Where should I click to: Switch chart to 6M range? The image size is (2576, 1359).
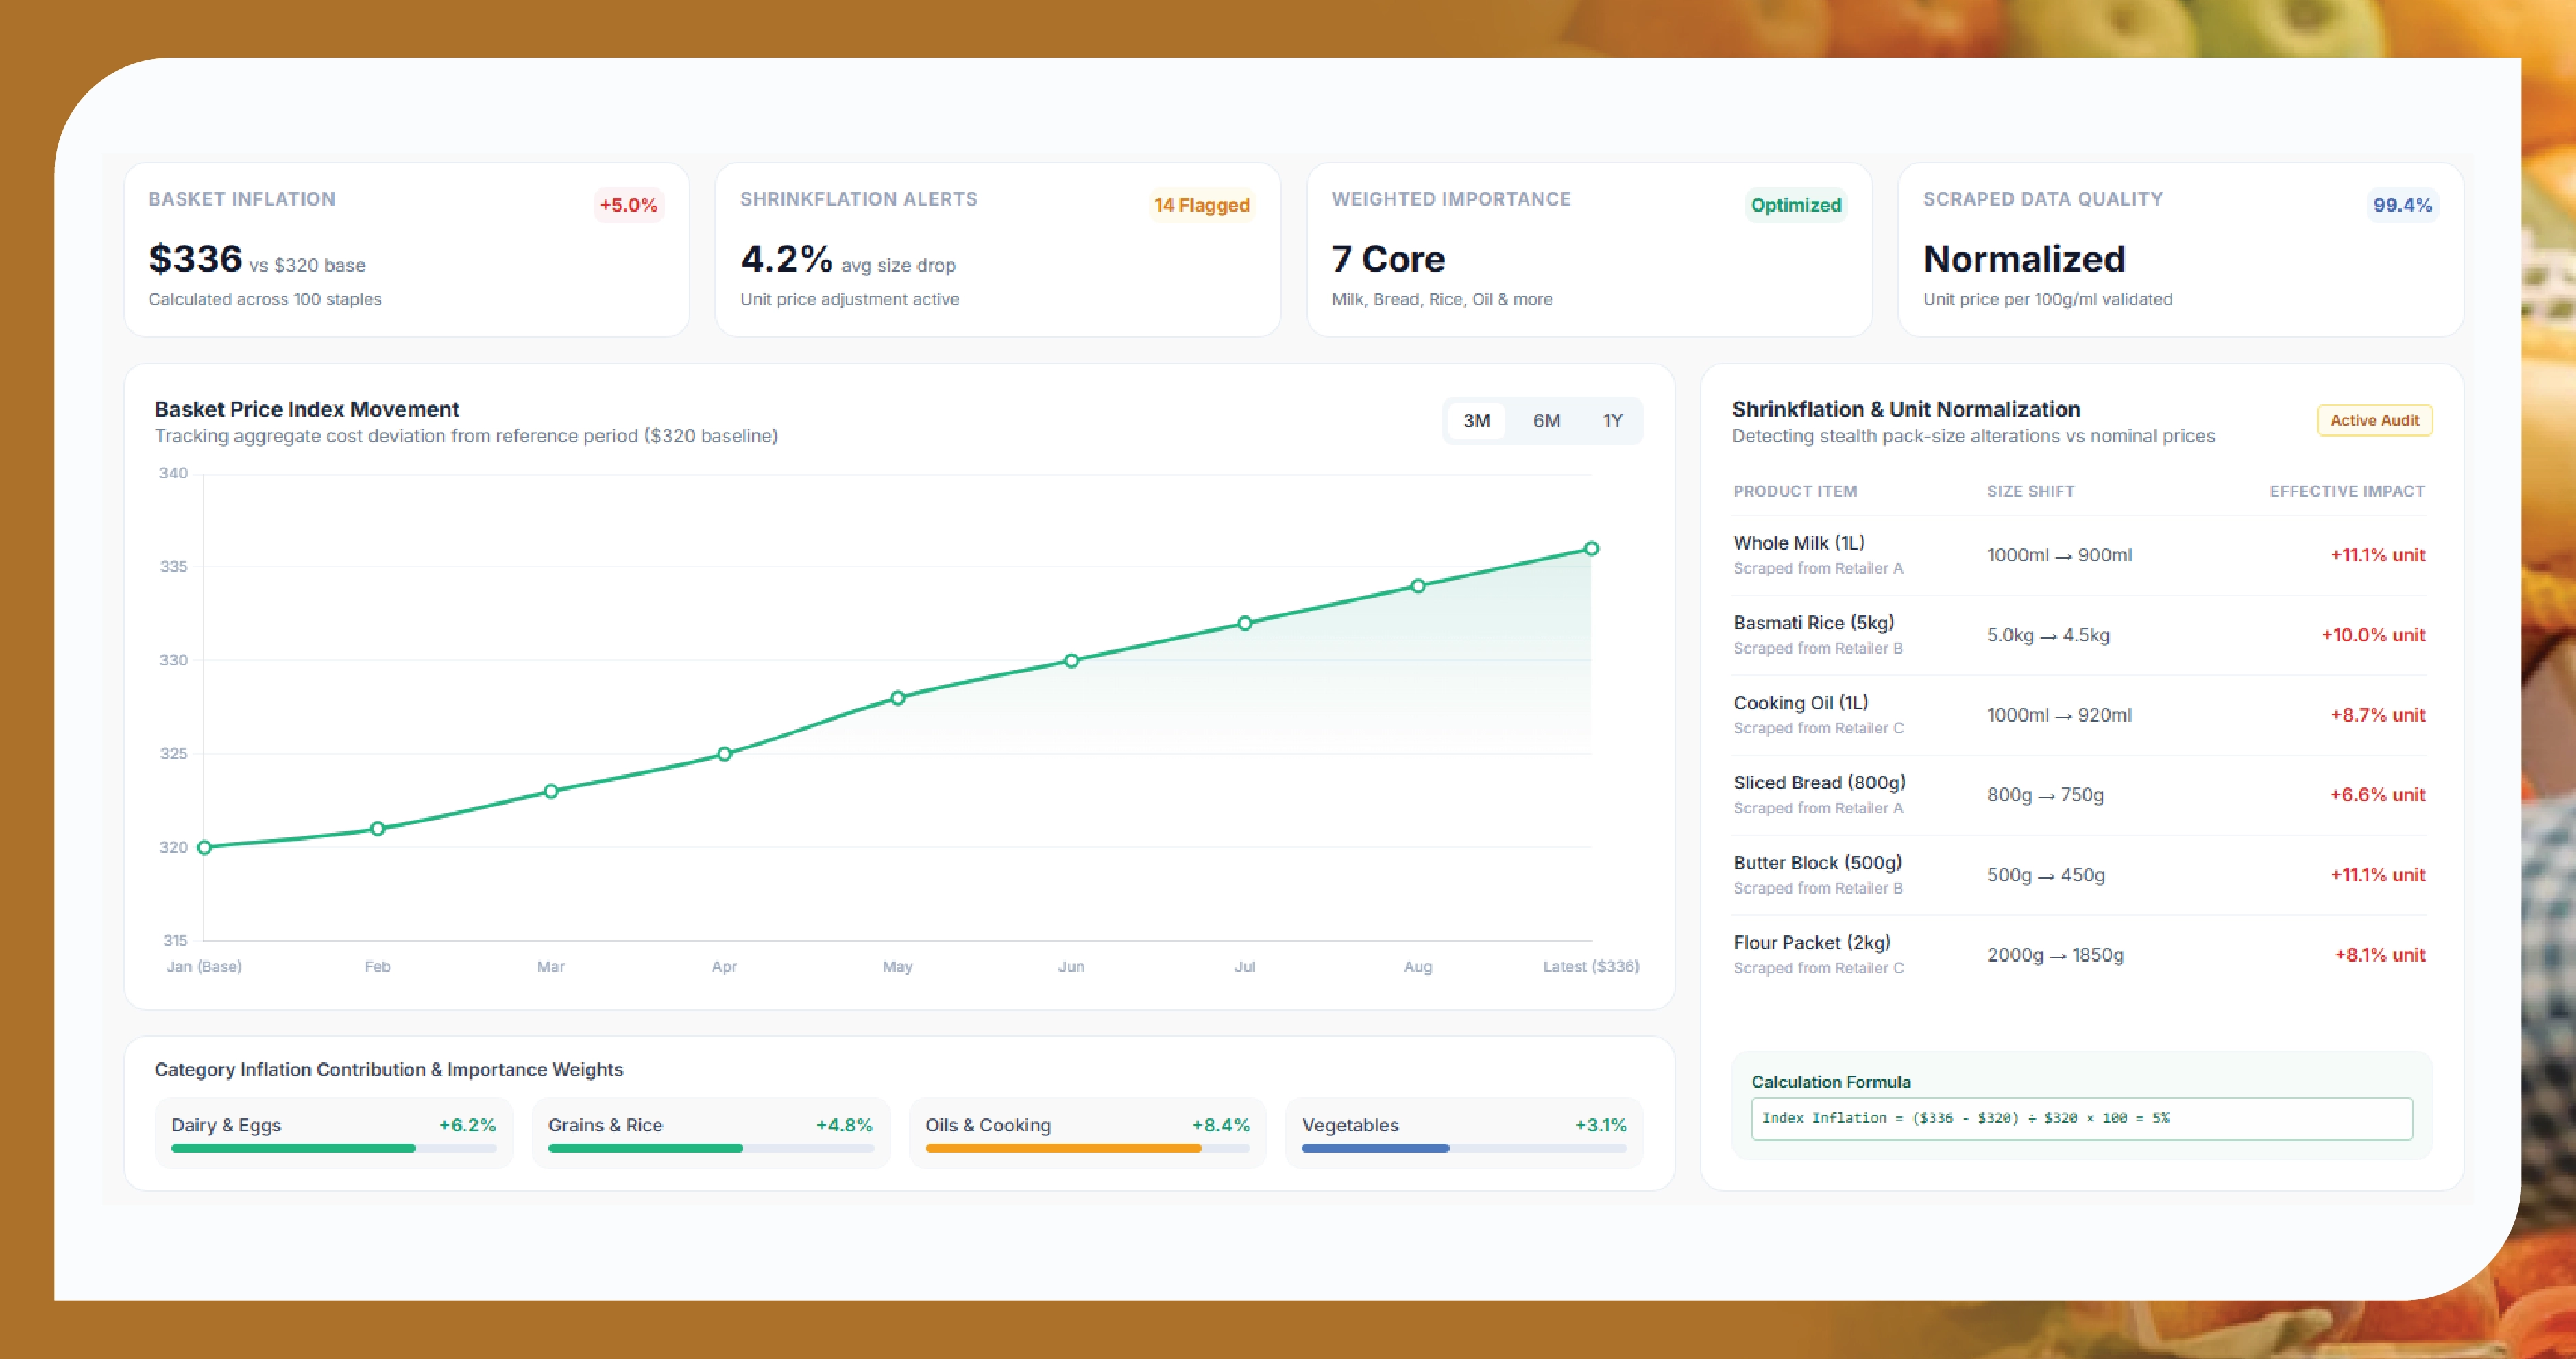point(1546,421)
